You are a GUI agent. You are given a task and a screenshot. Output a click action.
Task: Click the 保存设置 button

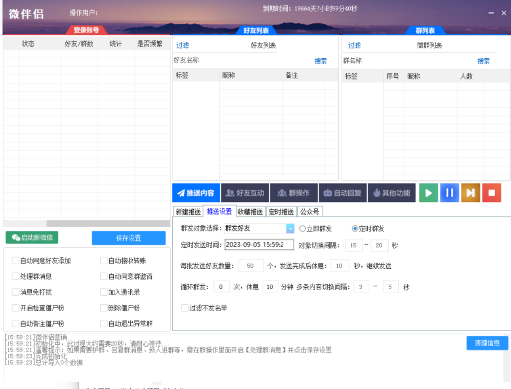point(128,238)
